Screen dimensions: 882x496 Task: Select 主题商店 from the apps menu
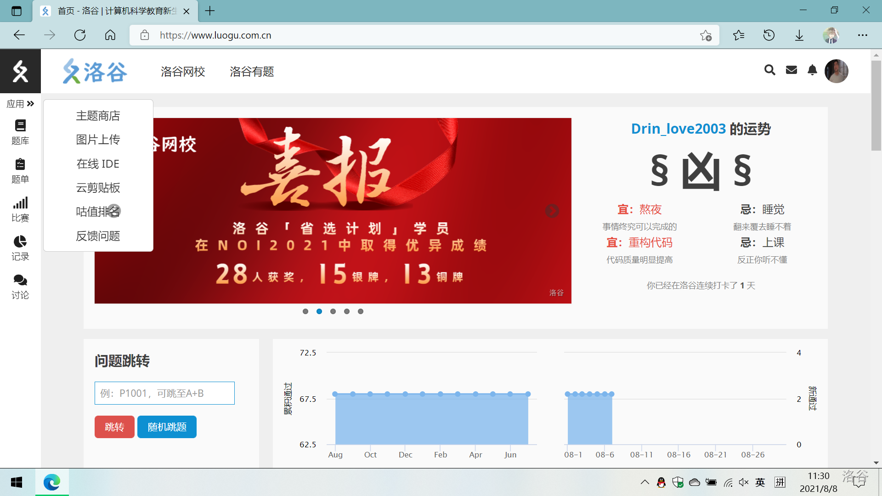point(98,116)
